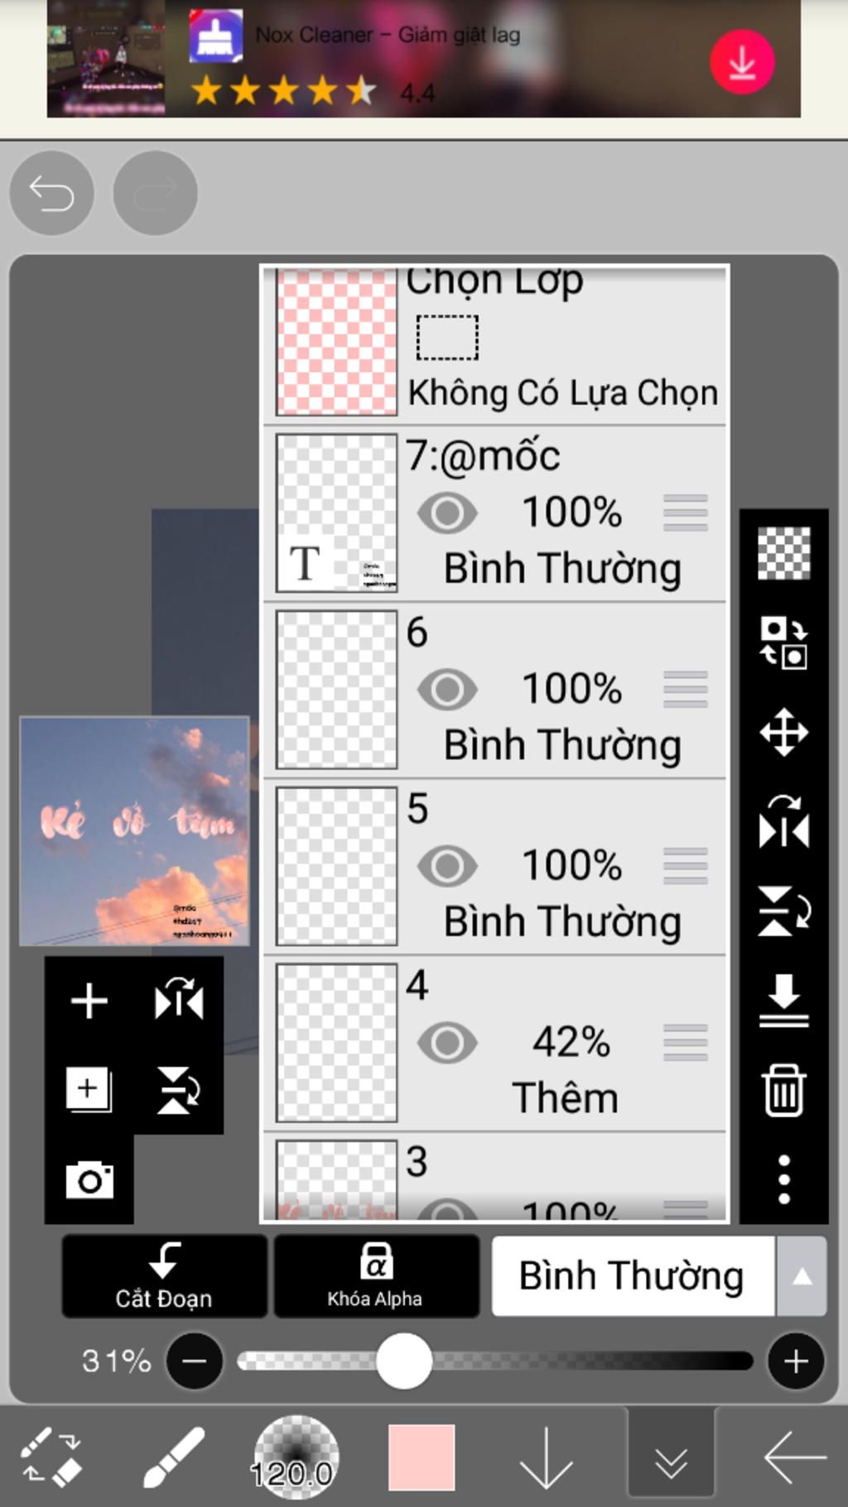The image size is (848, 1507).
Task: Select the move transform arrows icon
Action: tap(783, 733)
